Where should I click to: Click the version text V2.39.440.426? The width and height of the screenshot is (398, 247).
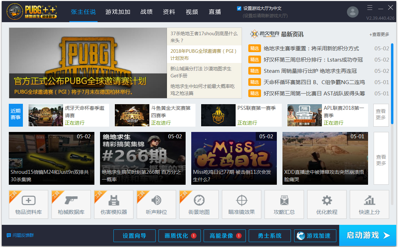pyautogui.click(x=380, y=18)
